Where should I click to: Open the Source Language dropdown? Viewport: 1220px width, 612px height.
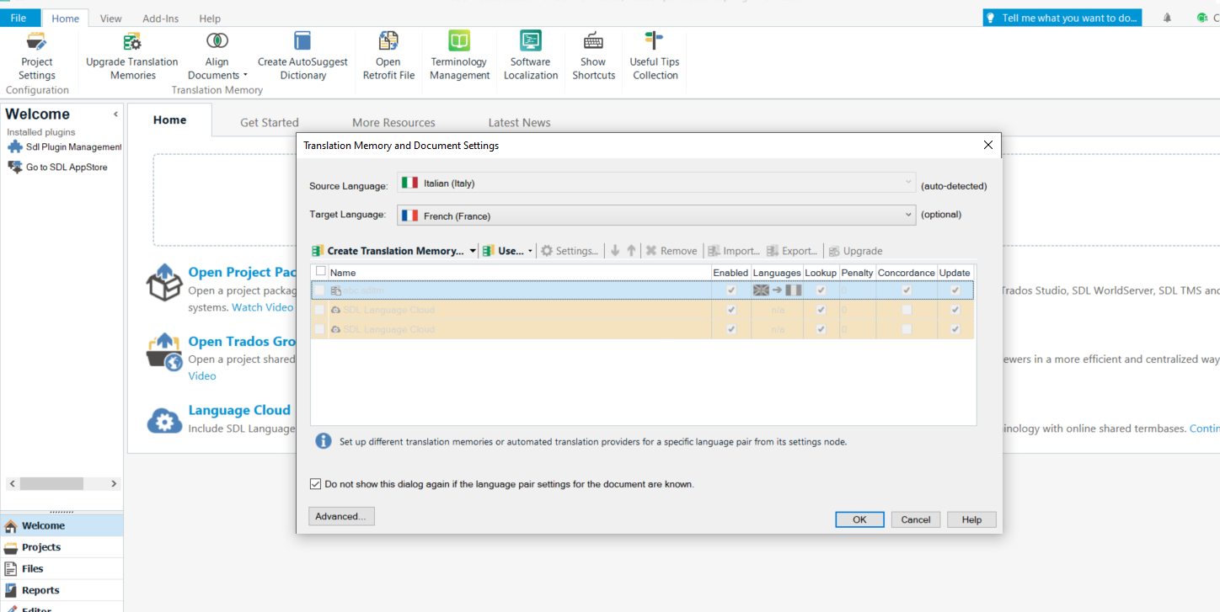[656, 183]
